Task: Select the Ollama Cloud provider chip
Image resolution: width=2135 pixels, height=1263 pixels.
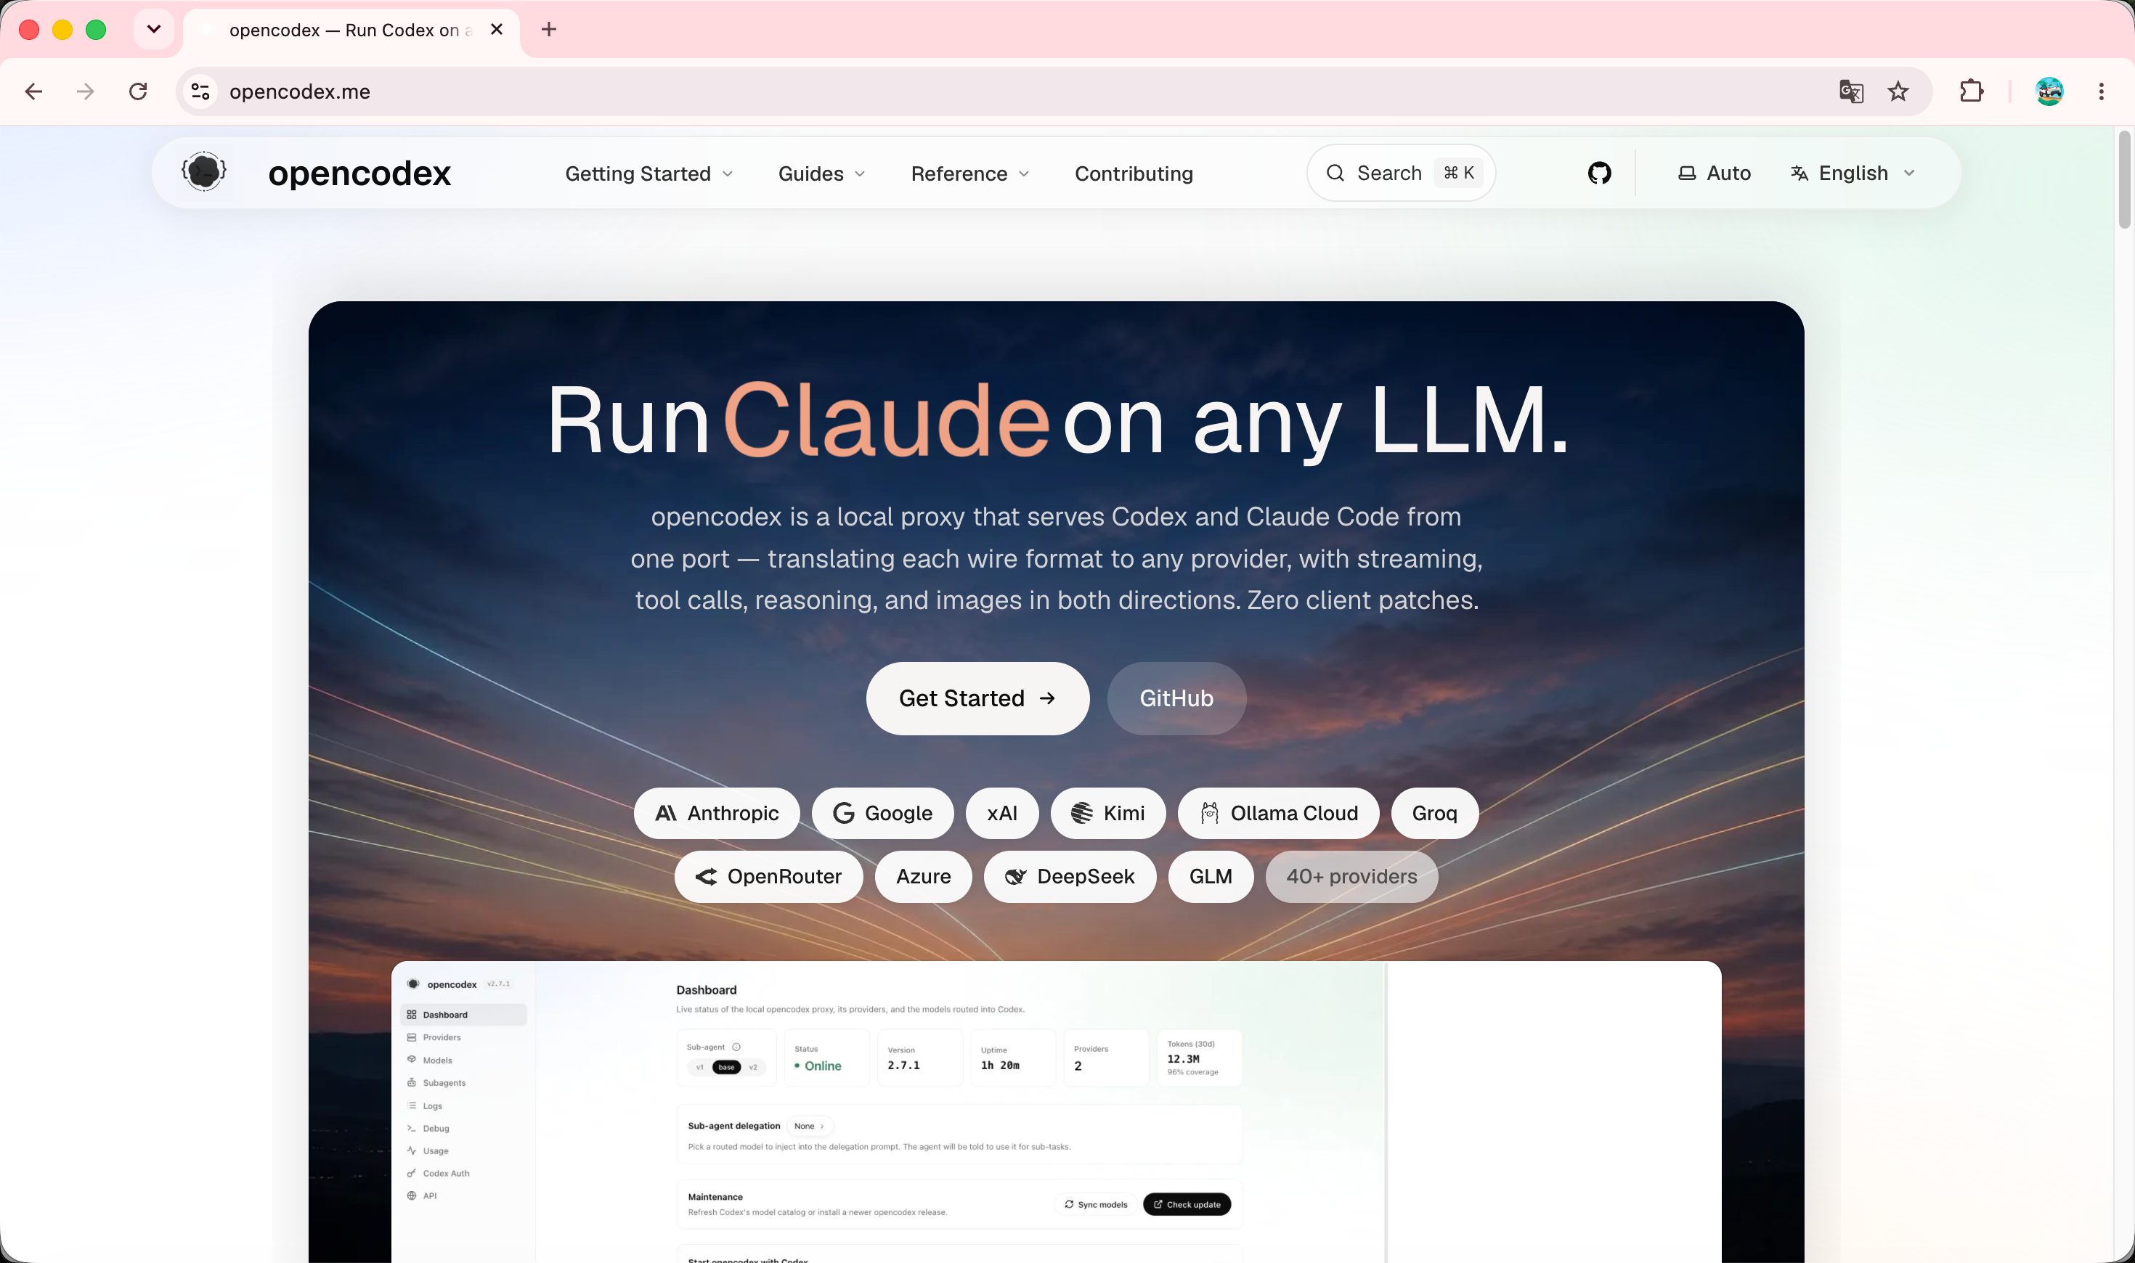Action: 1278,814
